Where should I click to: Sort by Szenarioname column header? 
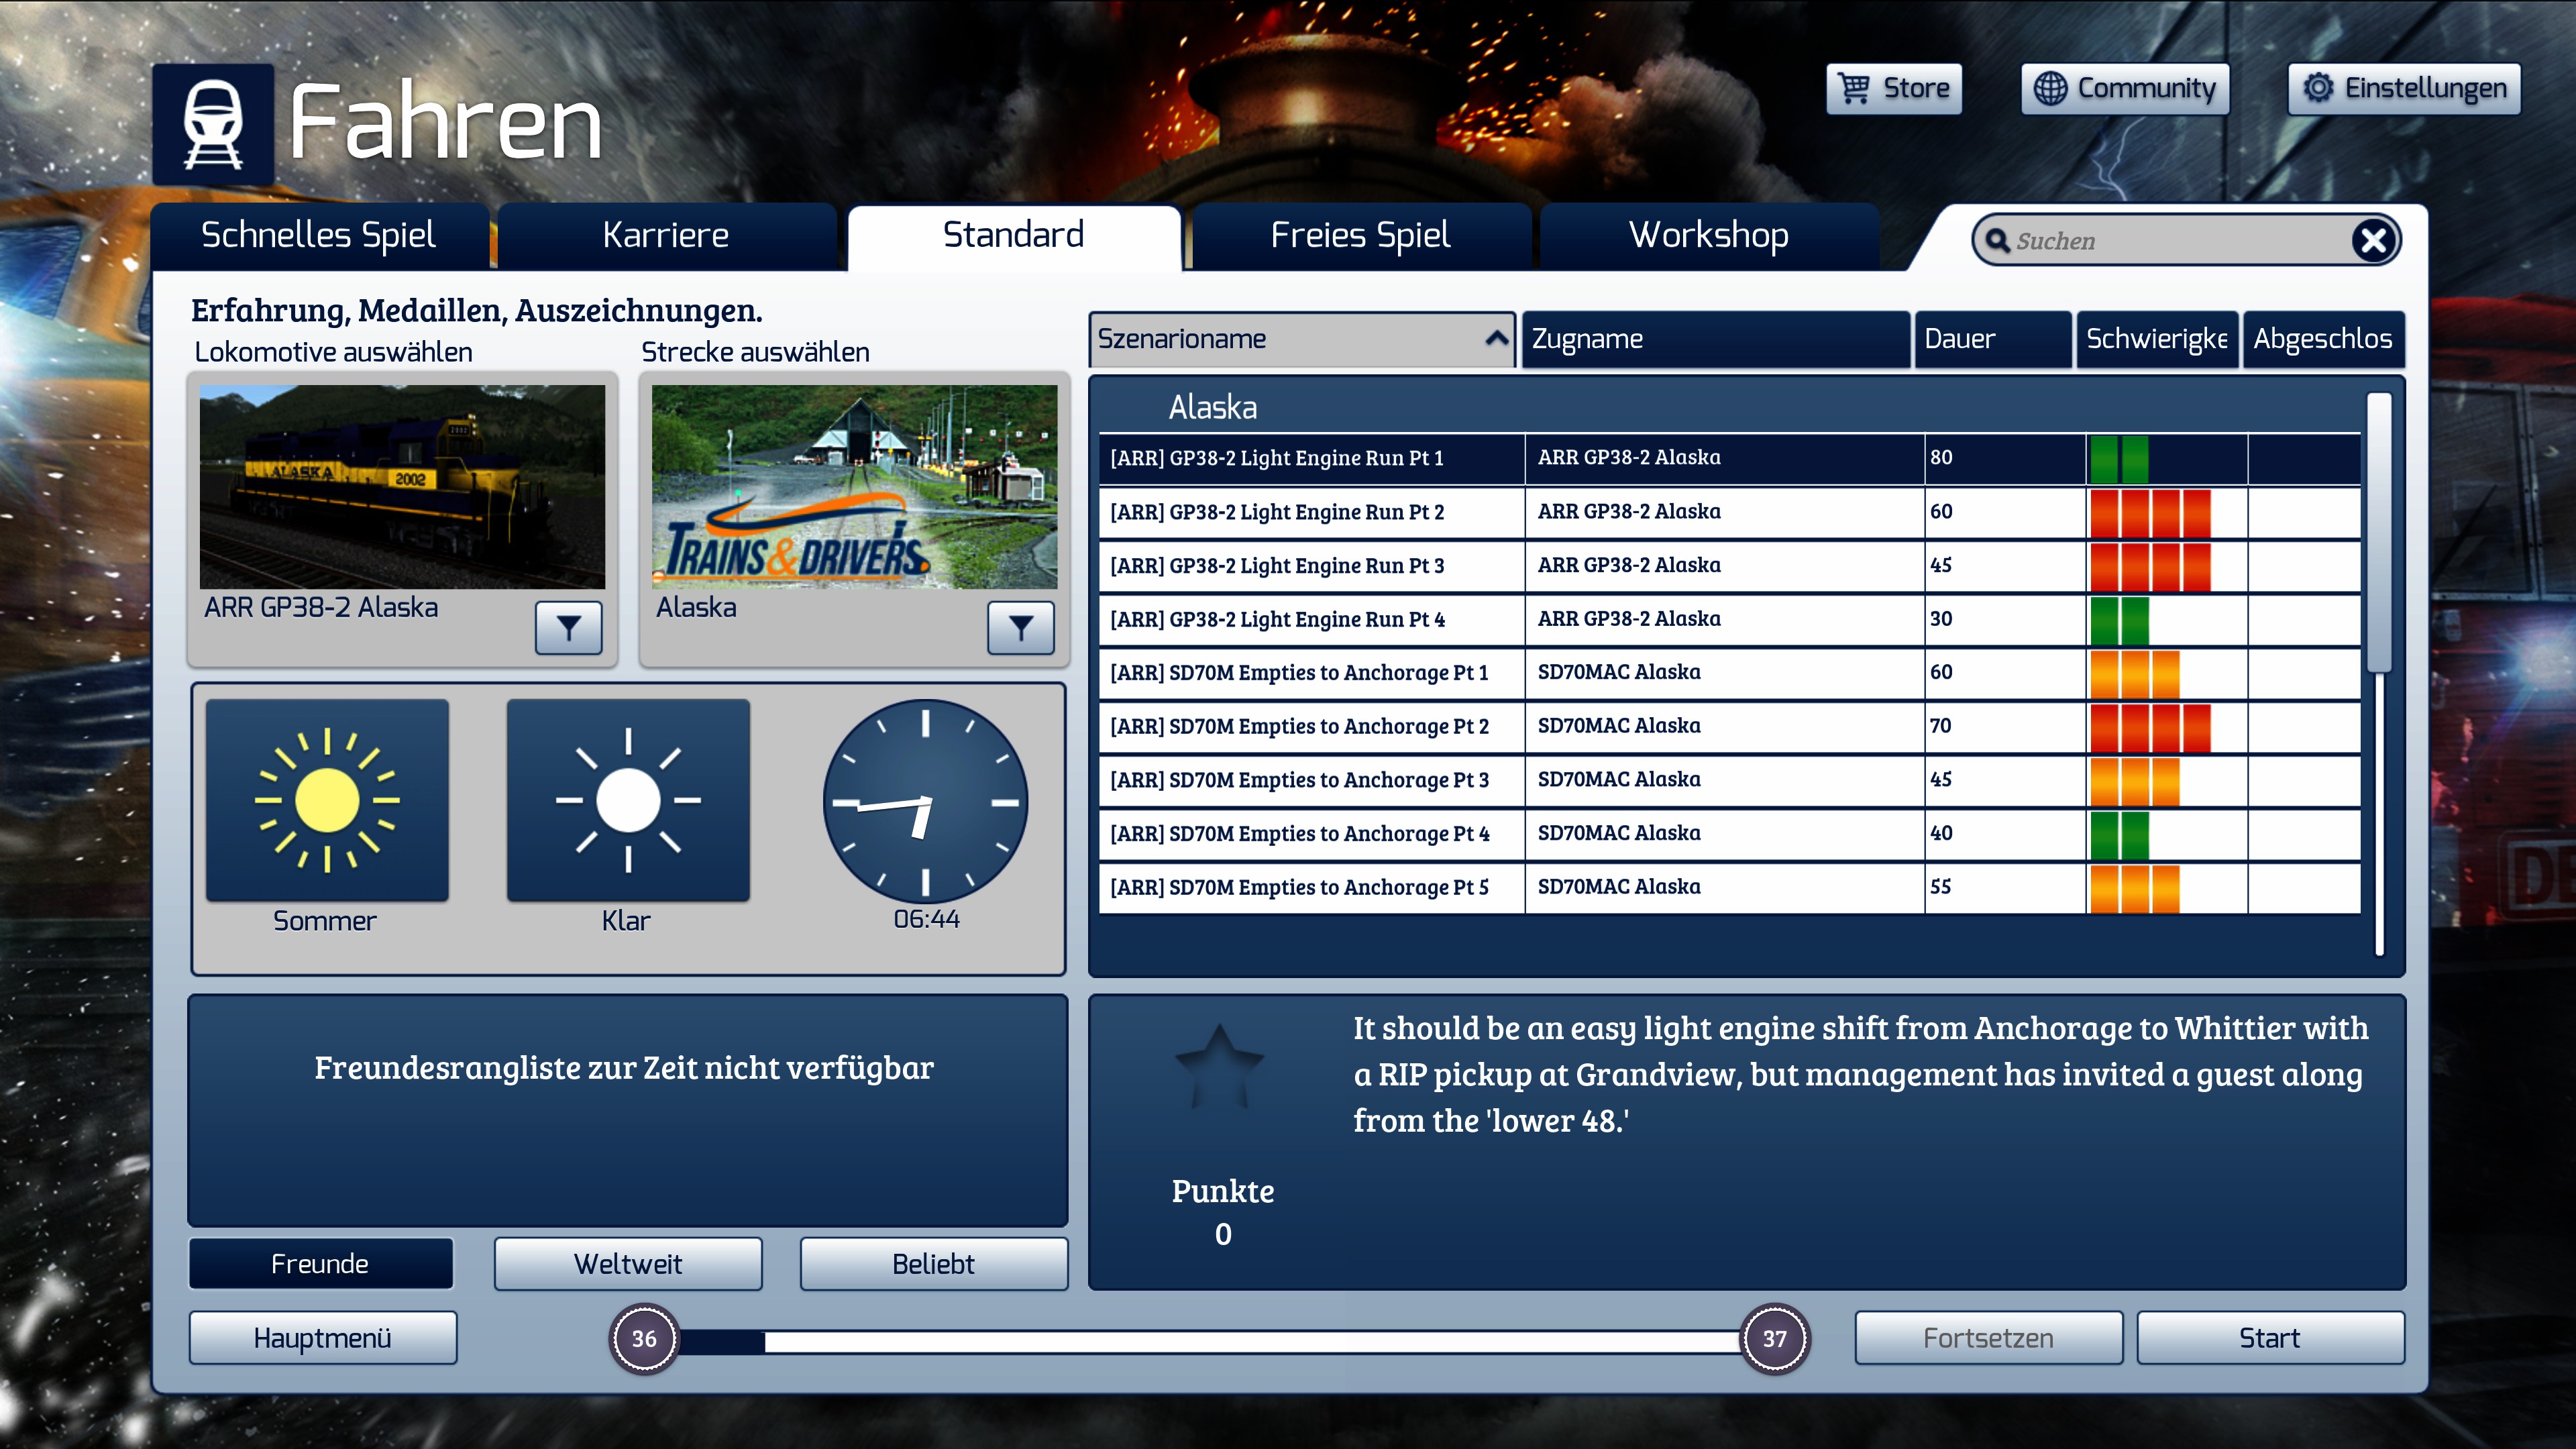click(x=1301, y=339)
